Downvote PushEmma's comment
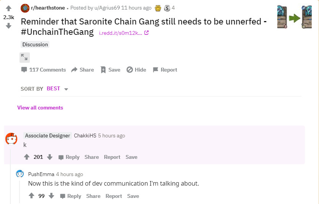The height and width of the screenshot is (204, 319). click(51, 196)
